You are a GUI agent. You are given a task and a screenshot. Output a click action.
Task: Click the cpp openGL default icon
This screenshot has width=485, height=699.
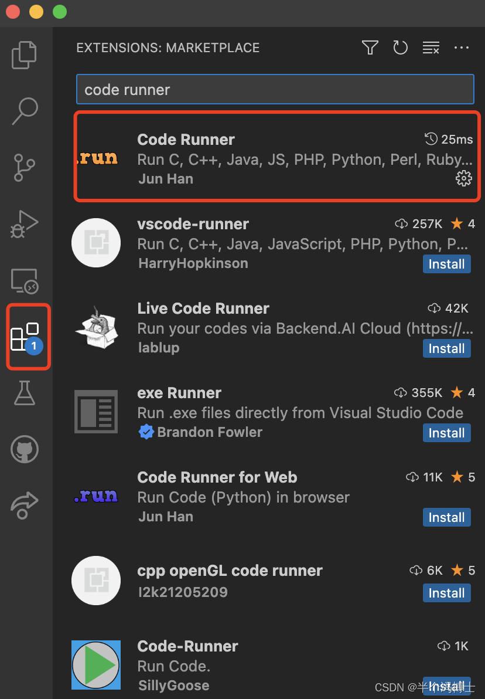point(96,581)
